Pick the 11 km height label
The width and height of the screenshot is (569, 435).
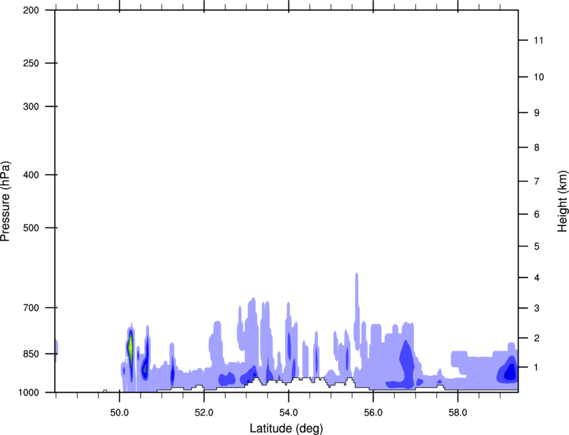539,40
